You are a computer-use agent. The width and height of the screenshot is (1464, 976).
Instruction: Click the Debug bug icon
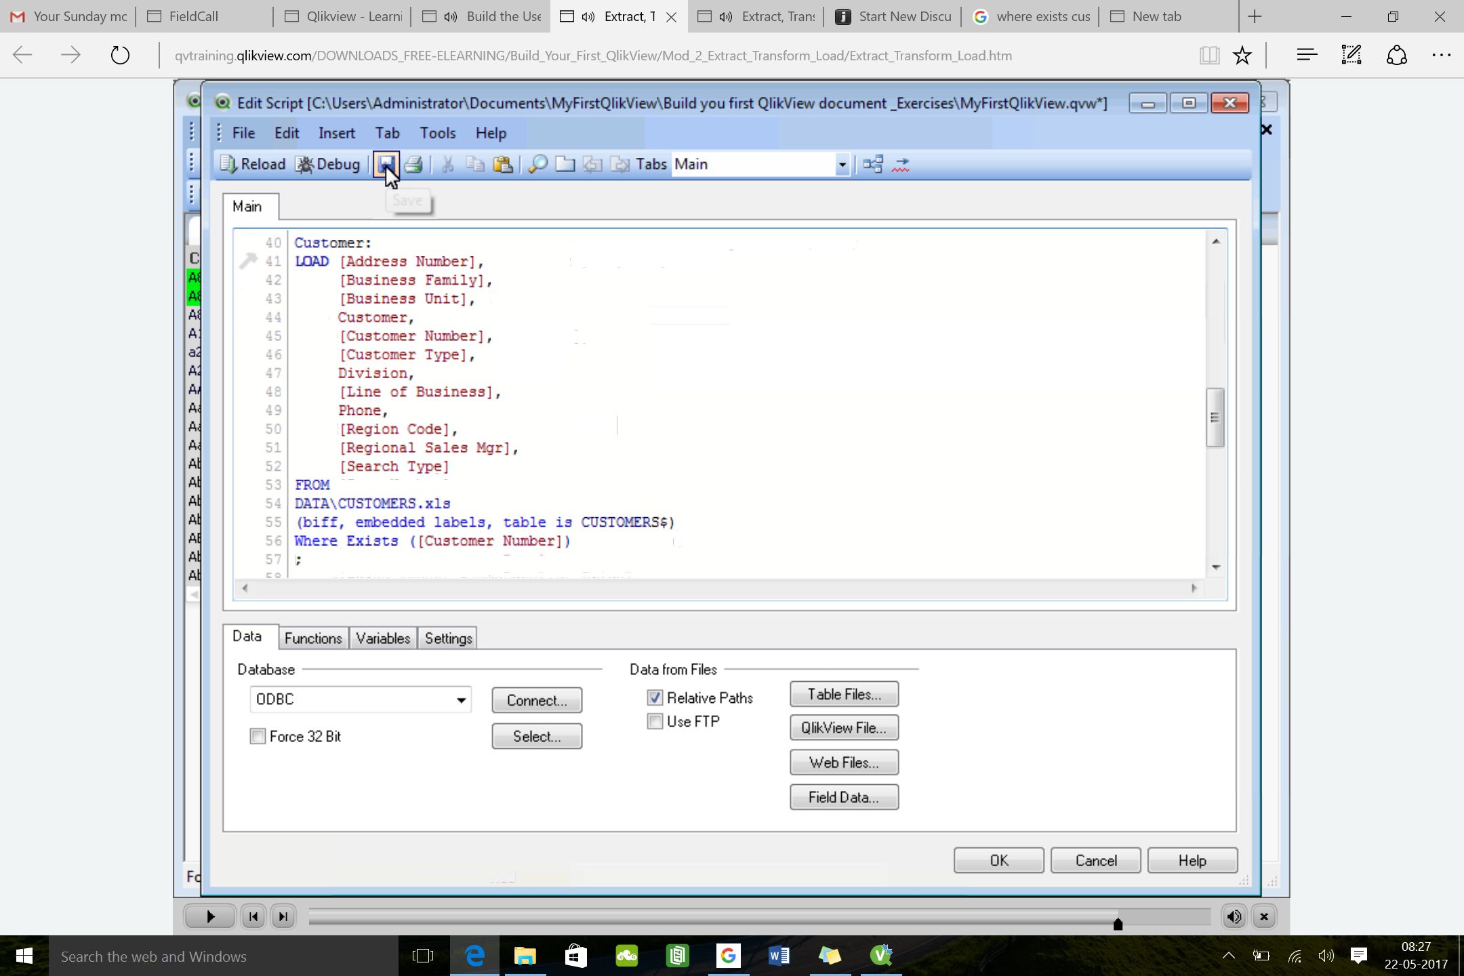(305, 164)
